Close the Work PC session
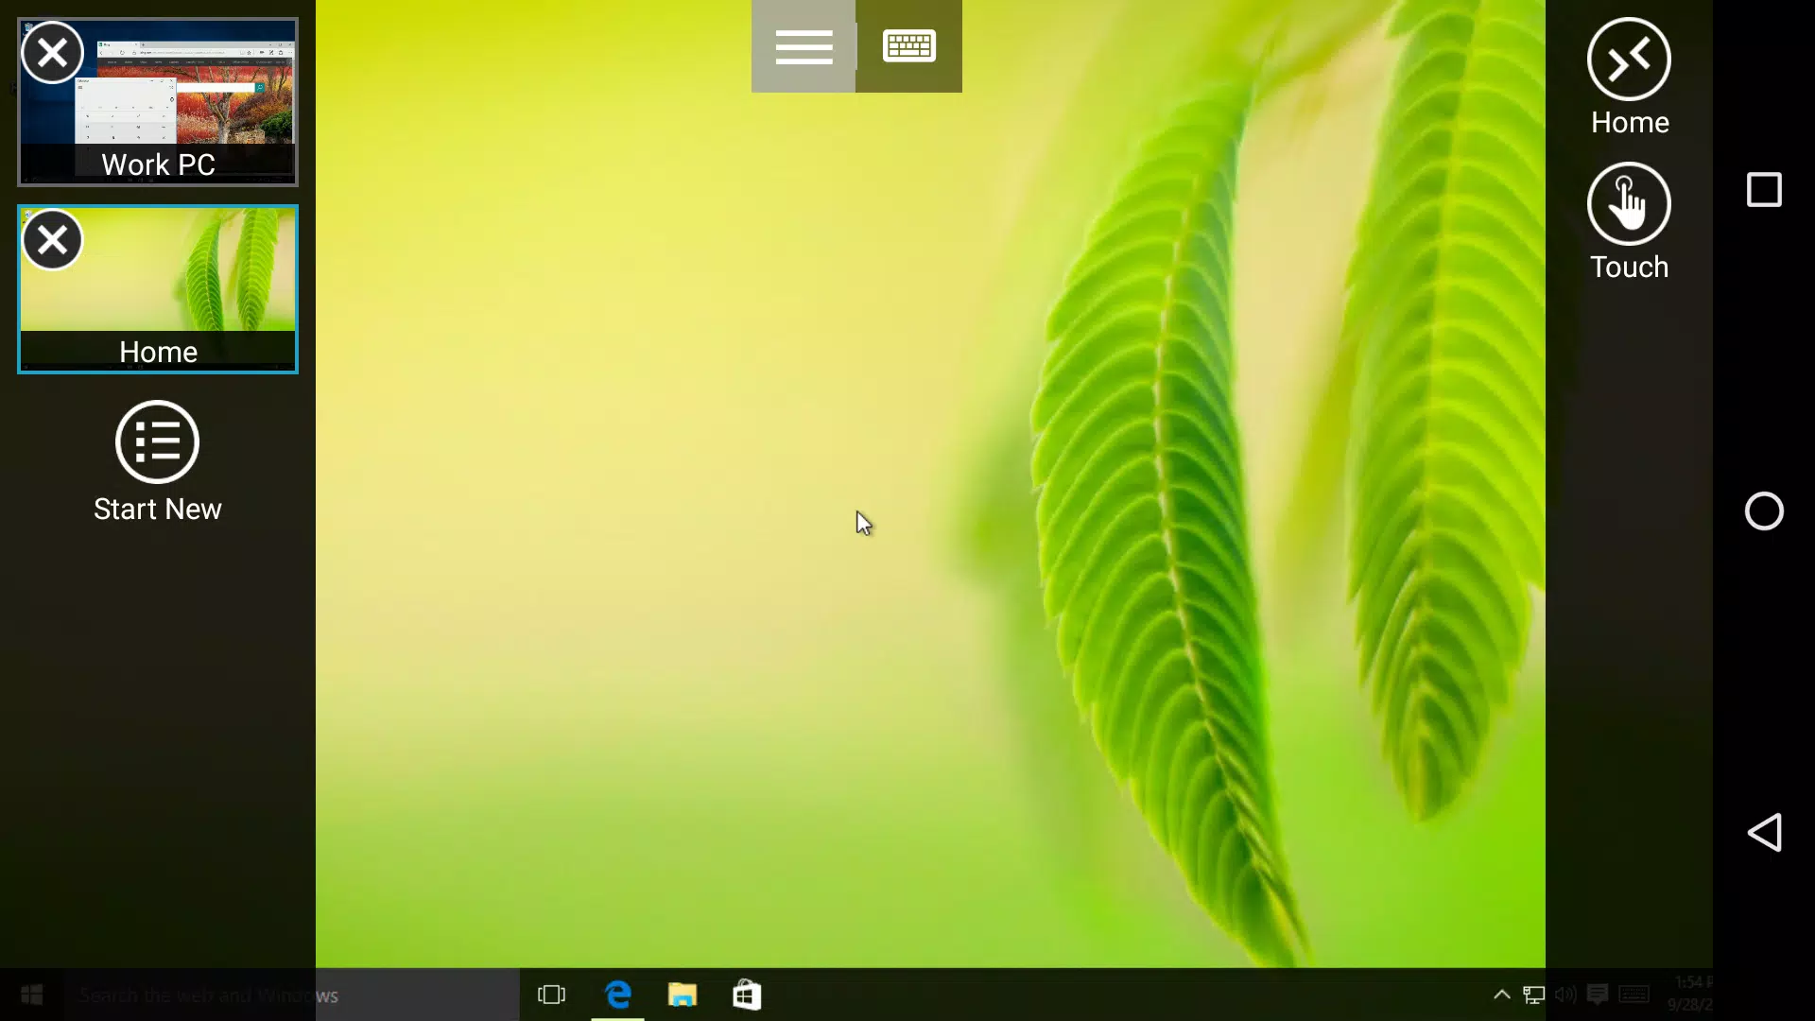The image size is (1815, 1021). (x=52, y=52)
